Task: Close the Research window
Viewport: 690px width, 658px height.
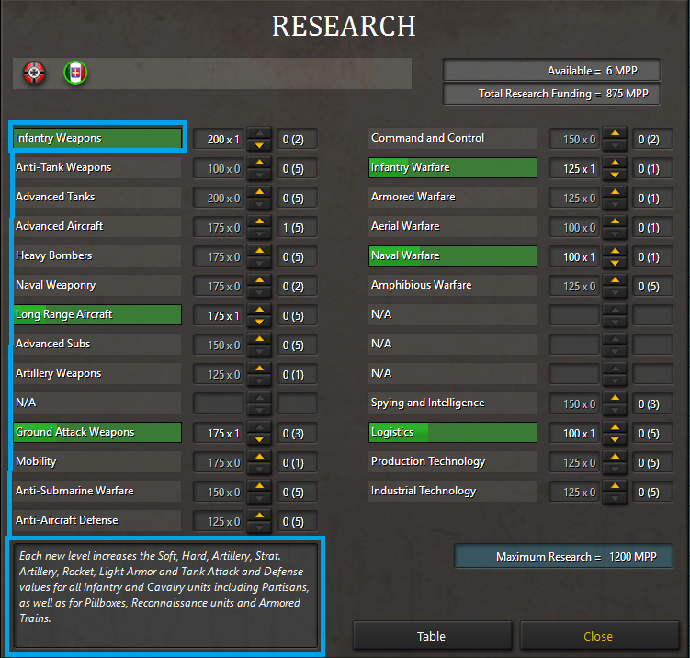Action: [597, 636]
